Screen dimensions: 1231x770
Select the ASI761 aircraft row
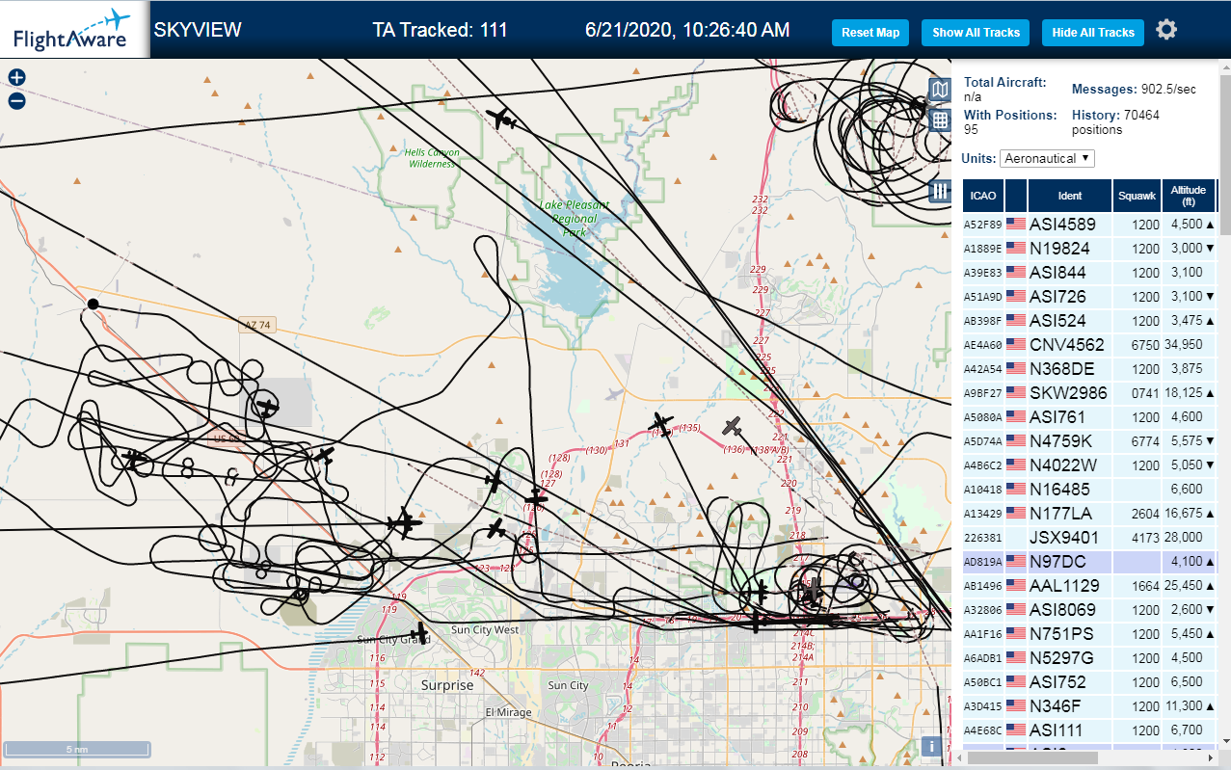point(1090,417)
